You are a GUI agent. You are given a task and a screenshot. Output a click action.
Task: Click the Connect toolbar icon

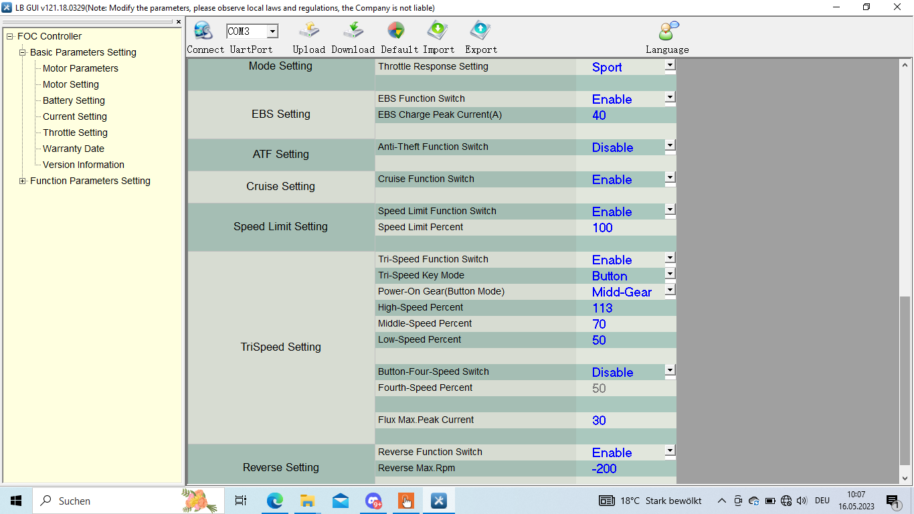click(203, 31)
